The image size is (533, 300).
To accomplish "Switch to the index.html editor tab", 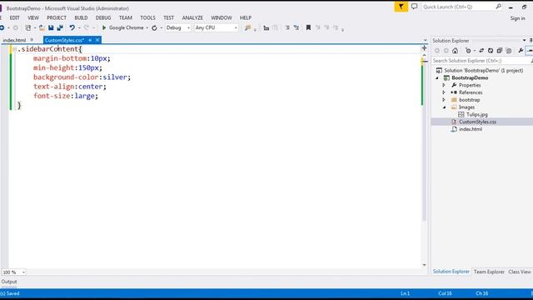I will pyautogui.click(x=14, y=40).
